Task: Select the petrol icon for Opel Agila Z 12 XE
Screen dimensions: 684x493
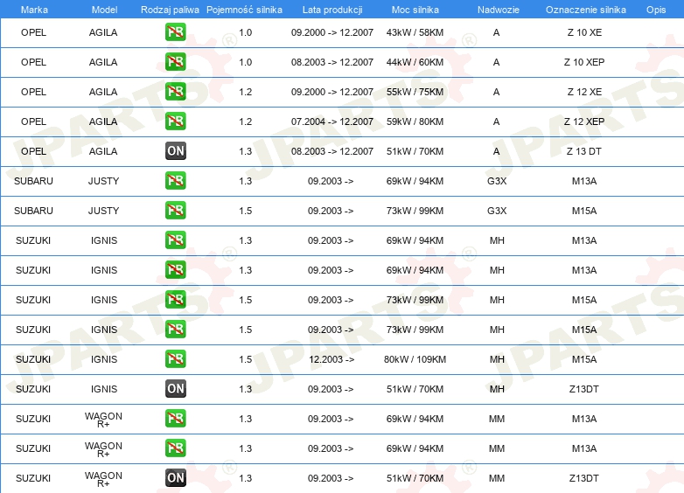Action: tap(175, 92)
